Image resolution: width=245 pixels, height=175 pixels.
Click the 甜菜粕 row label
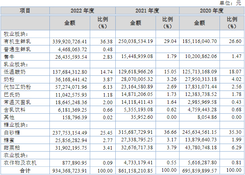(x=12, y=147)
